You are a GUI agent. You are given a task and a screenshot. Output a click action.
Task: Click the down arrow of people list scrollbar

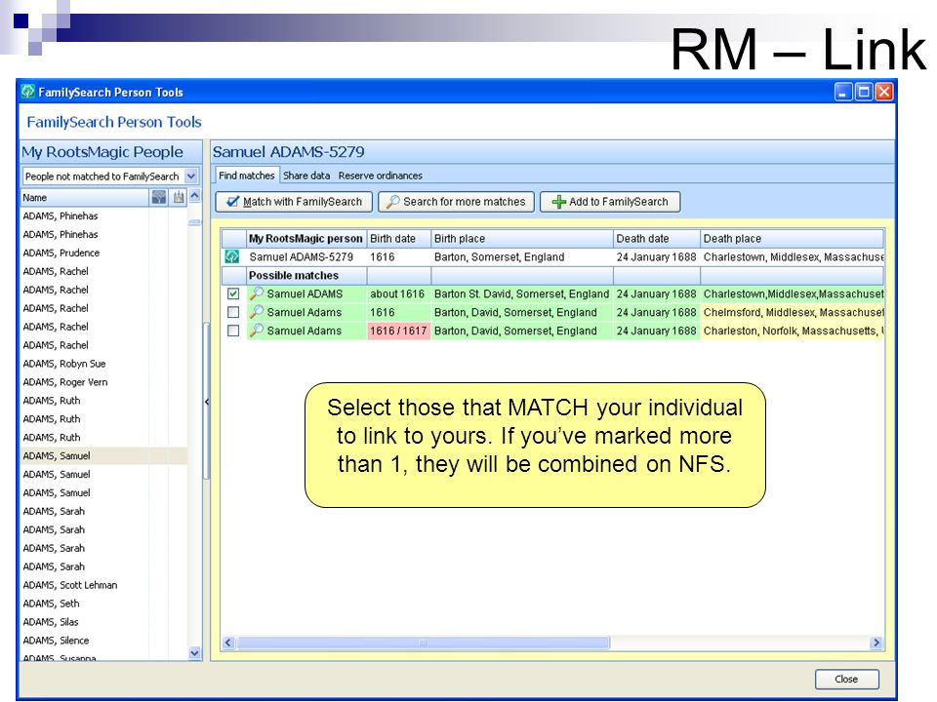195,653
